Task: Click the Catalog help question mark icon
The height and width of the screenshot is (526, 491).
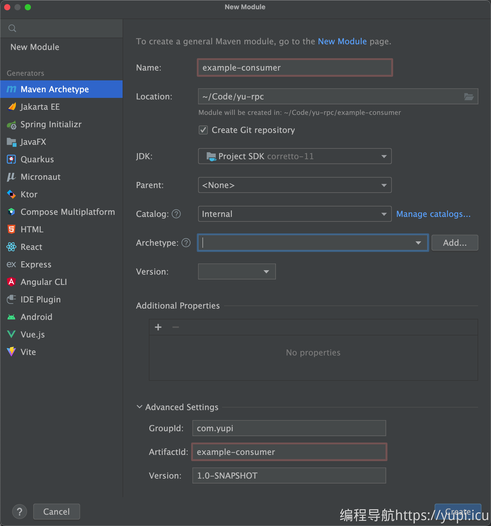Action: click(176, 214)
